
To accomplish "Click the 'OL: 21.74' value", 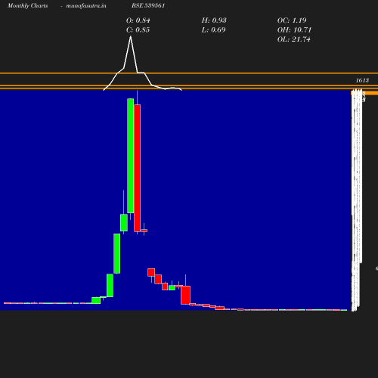I will [x=294, y=39].
